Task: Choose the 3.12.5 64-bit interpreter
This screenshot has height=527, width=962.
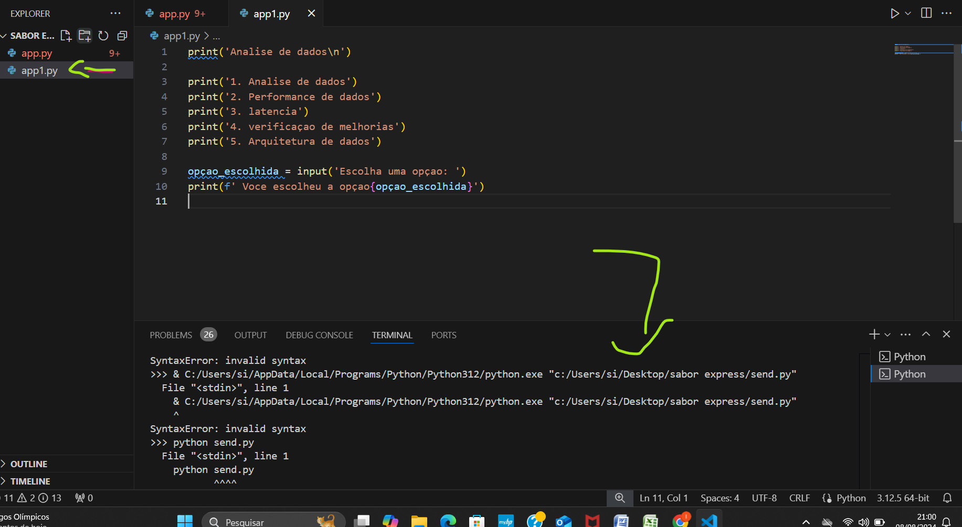Action: (903, 498)
